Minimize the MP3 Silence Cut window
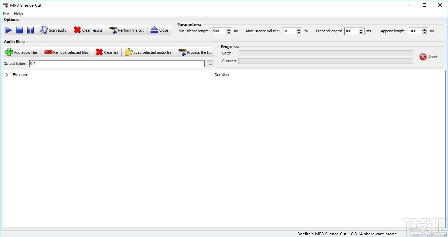The height and width of the screenshot is (237, 448). point(409,5)
